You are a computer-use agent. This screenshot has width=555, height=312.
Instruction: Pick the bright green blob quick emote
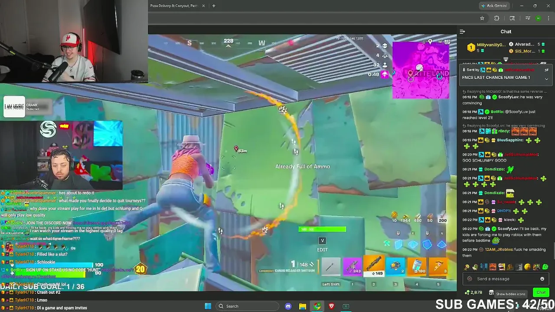point(545,267)
